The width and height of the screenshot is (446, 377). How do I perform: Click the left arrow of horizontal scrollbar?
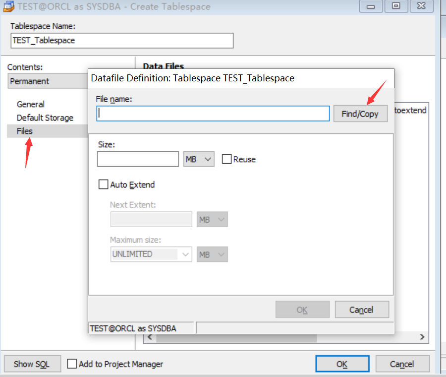tap(150, 337)
